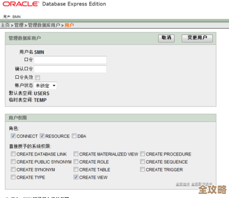Check CREATE PROCEDURE privilege
Viewport: 229px width, 198px height.
click(x=142, y=154)
